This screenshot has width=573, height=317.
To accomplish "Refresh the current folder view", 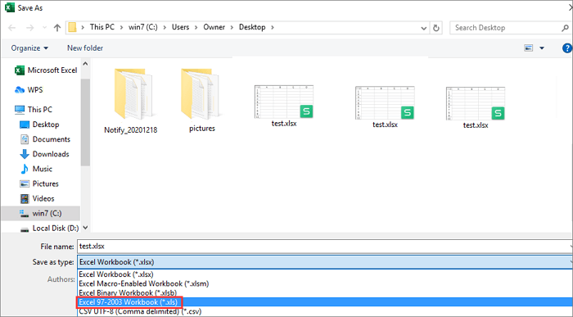I will tap(436, 28).
